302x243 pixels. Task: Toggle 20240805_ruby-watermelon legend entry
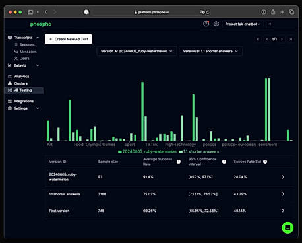pyautogui.click(x=147, y=151)
